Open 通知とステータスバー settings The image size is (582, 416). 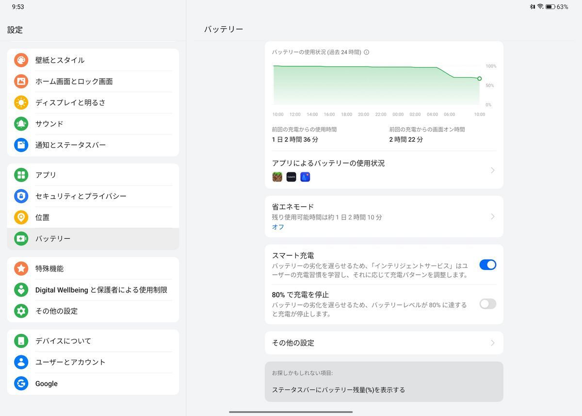[x=93, y=145]
